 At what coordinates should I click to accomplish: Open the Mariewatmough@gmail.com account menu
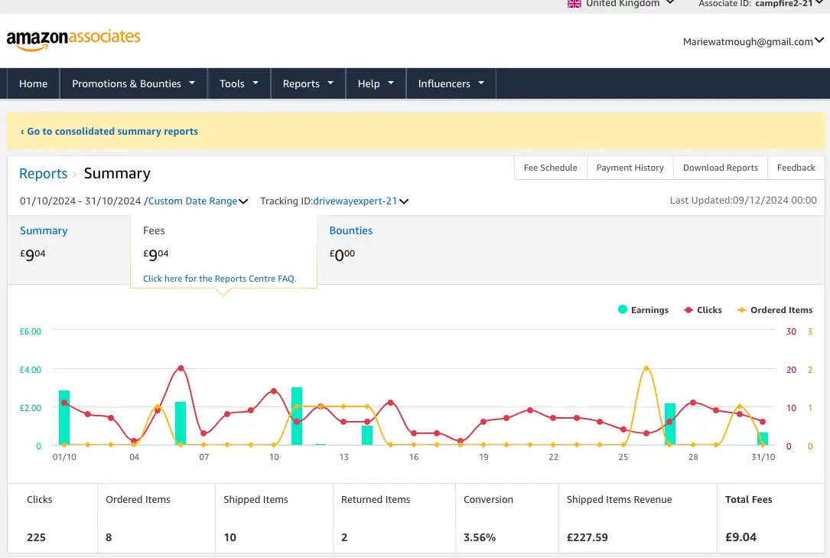753,41
